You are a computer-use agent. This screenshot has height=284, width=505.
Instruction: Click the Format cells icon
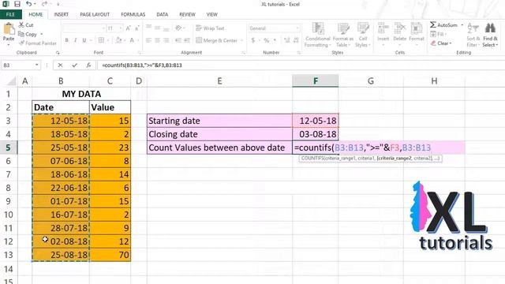coord(417,28)
